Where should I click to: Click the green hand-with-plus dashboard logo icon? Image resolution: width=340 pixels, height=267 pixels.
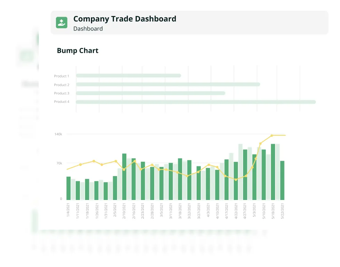tap(61, 23)
